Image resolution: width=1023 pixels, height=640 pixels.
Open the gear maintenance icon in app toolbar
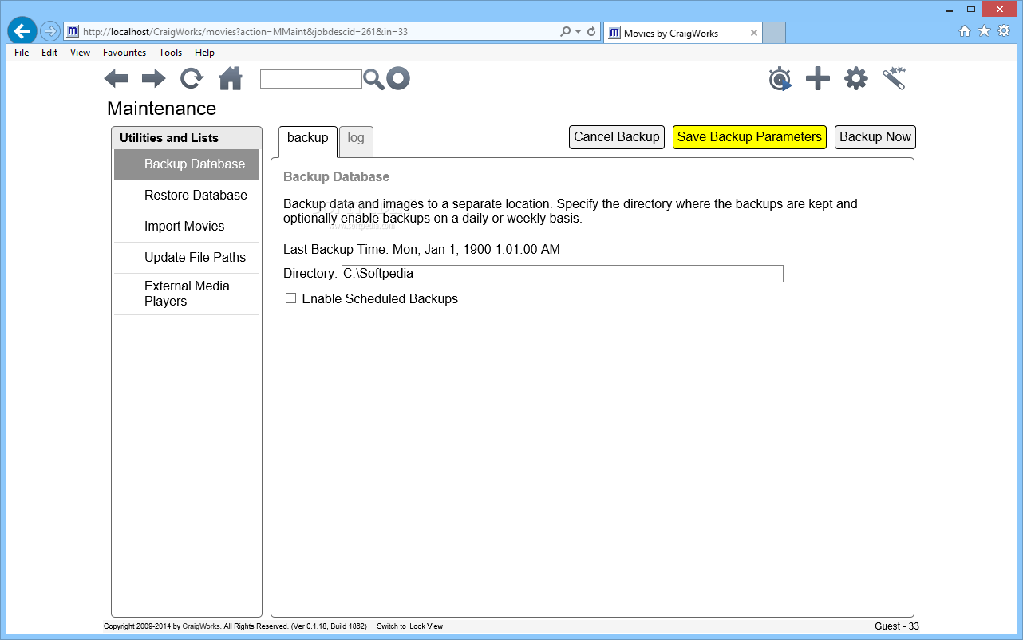coord(856,78)
